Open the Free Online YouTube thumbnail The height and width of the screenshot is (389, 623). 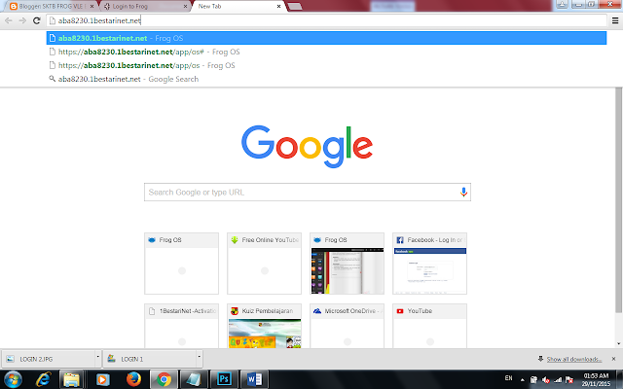tap(264, 264)
